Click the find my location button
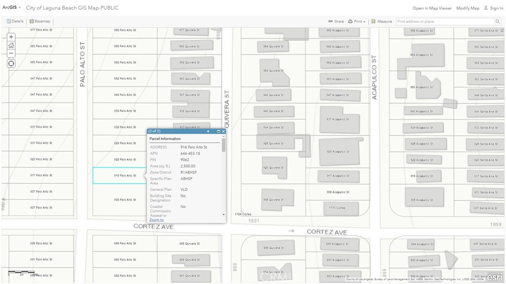 (11, 64)
